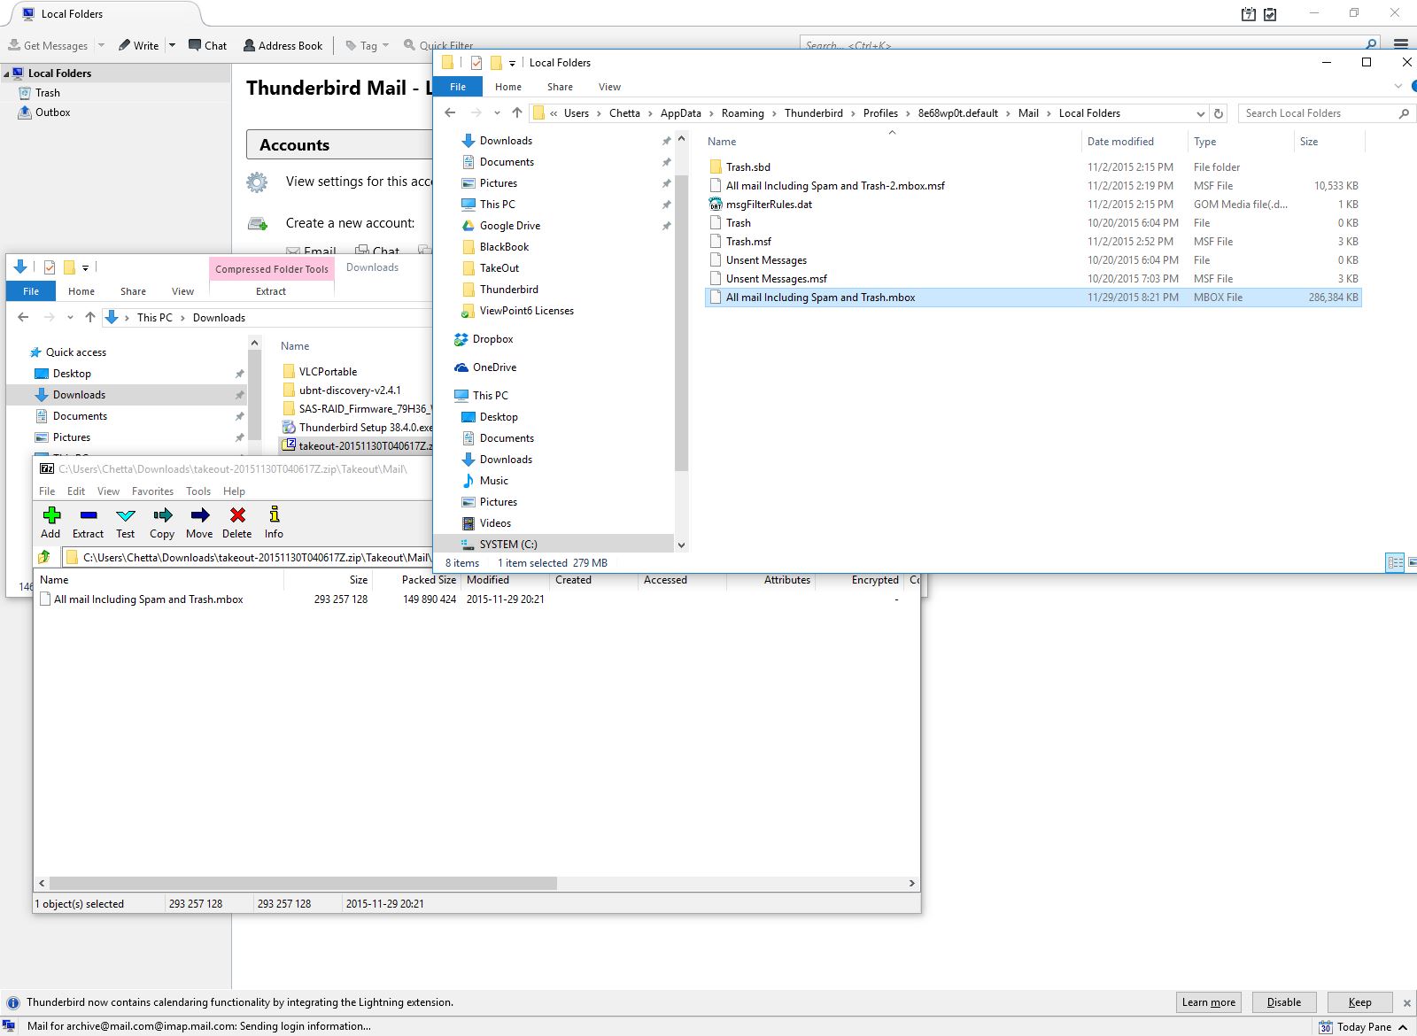Open Google Drive in explorer navigation pane
This screenshot has width=1417, height=1036.
click(510, 226)
